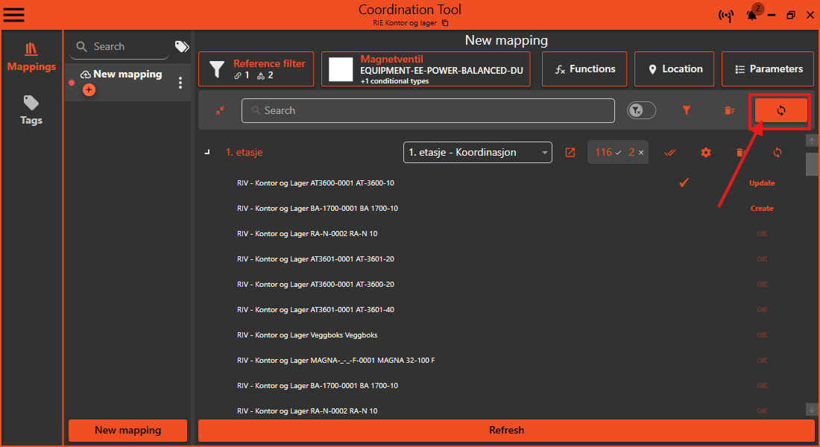The height and width of the screenshot is (447, 820).
Task: Open the Reference filter panel
Action: click(256, 69)
